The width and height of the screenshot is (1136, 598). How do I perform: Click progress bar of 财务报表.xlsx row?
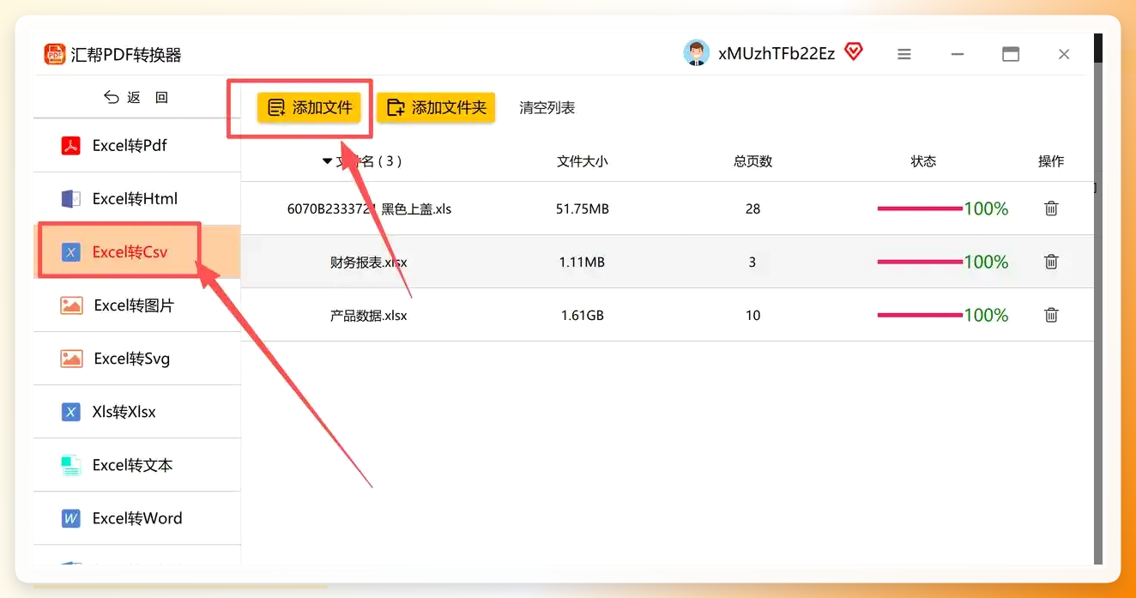tap(920, 262)
